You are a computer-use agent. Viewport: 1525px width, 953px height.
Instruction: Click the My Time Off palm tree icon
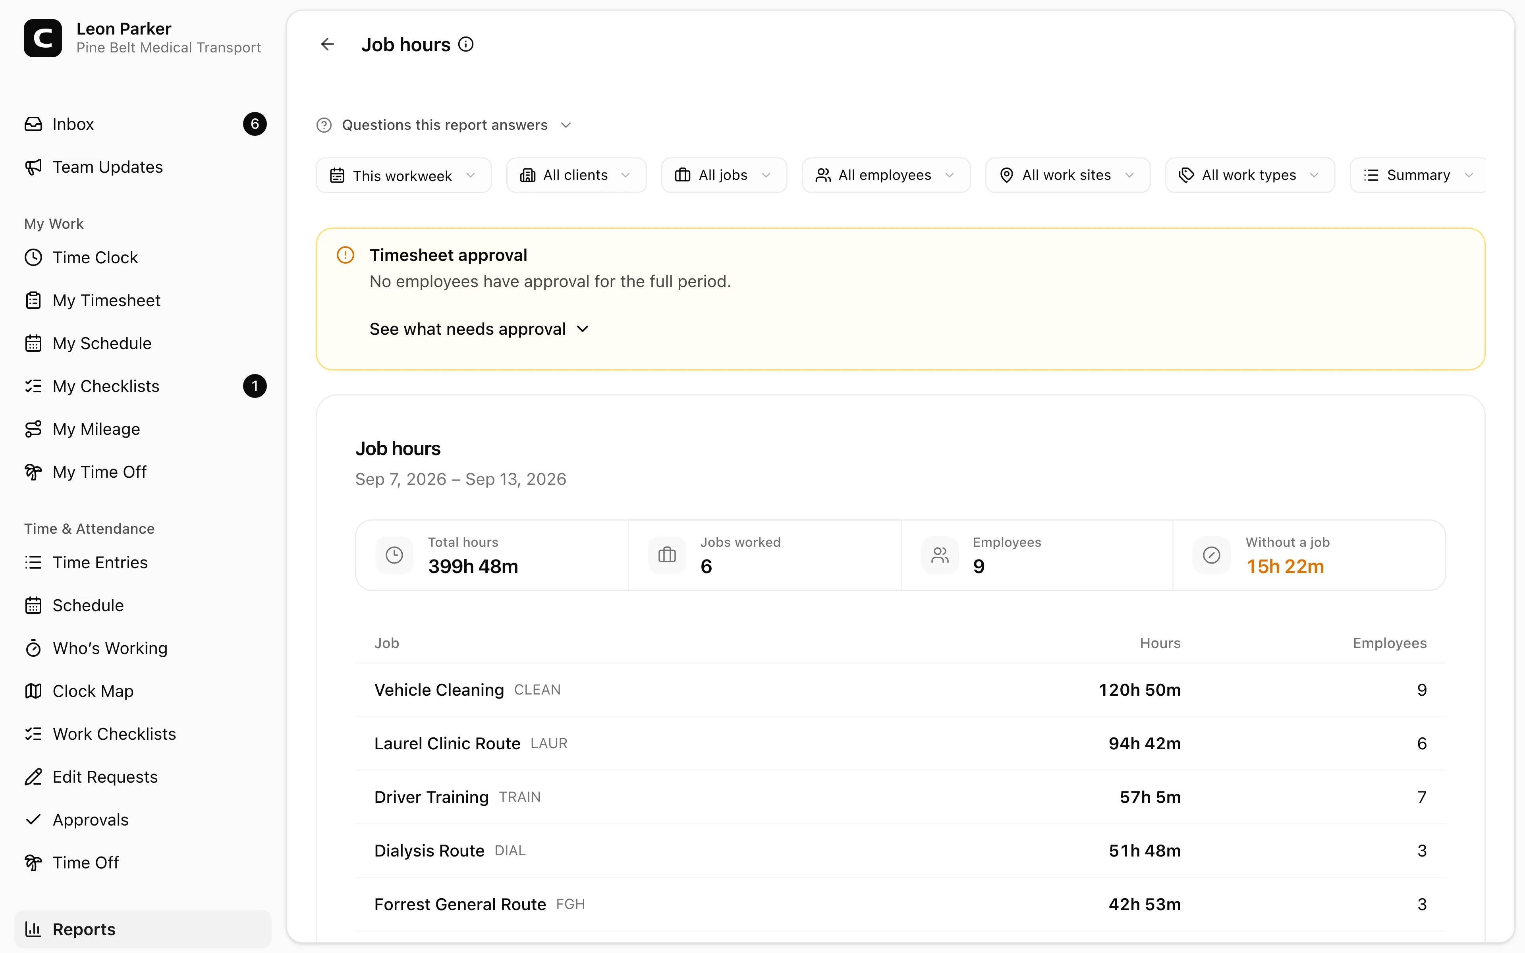click(33, 472)
